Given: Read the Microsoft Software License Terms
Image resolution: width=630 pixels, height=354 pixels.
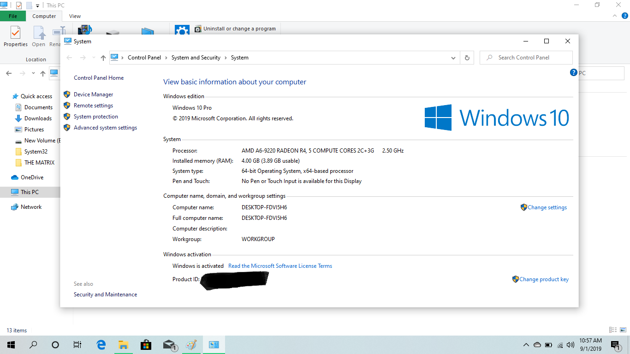Looking at the screenshot, I should click(x=280, y=266).
